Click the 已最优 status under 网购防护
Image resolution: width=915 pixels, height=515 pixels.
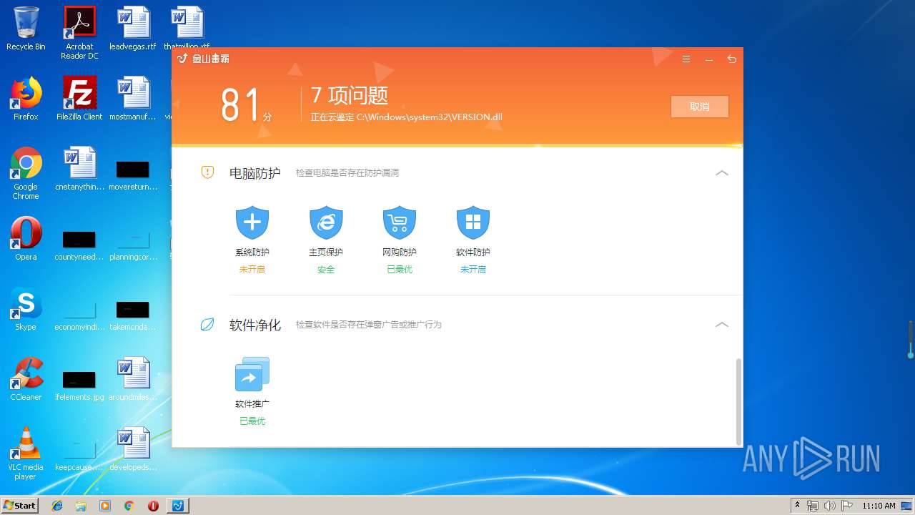pyautogui.click(x=400, y=270)
